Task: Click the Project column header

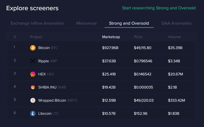Action: 36,37
